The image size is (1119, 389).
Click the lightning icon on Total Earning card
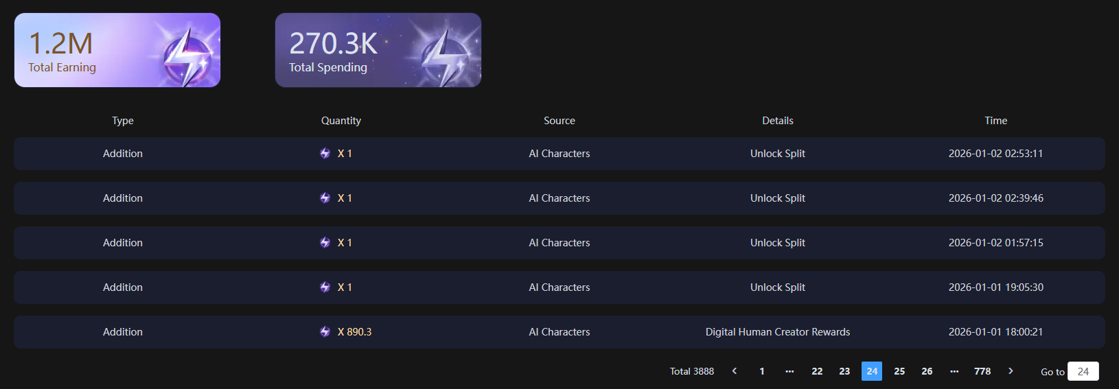[187, 55]
